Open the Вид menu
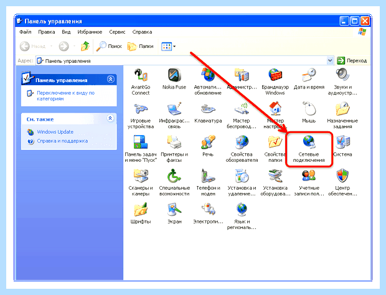 [x=66, y=32]
